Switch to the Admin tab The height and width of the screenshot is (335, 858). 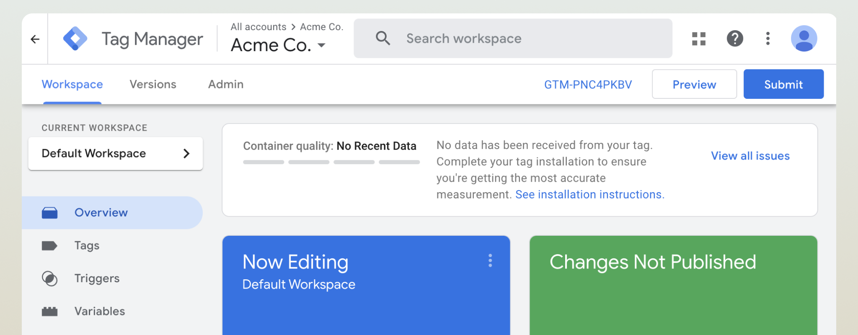(226, 85)
